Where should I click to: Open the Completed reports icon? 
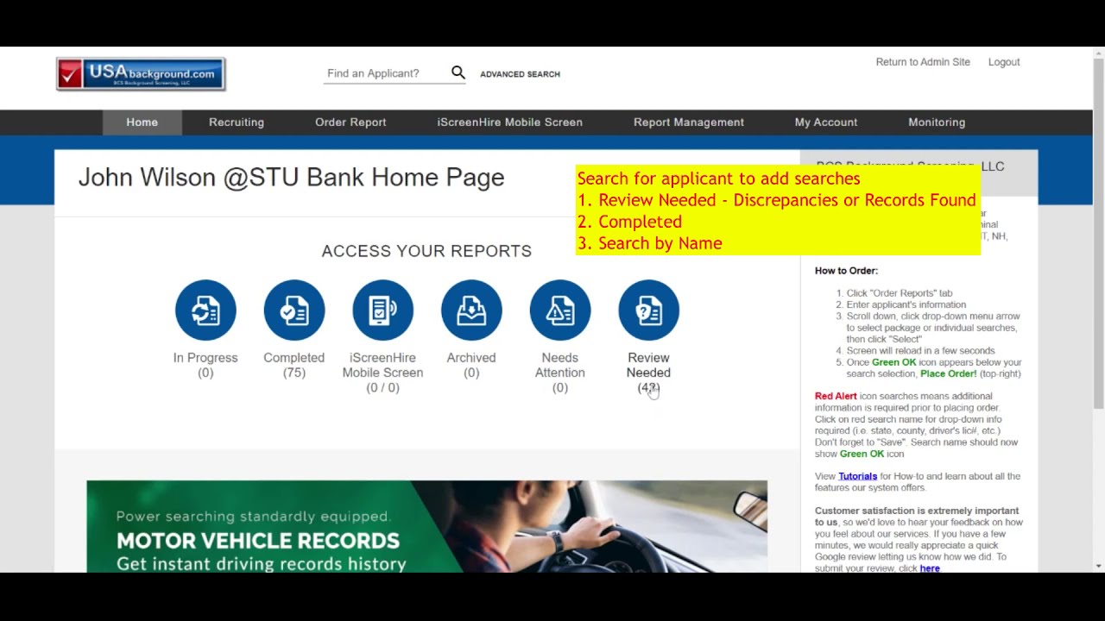[x=294, y=310]
